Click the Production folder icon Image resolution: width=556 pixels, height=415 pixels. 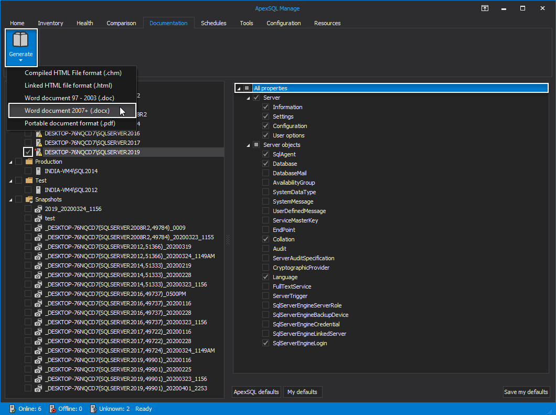(x=29, y=162)
